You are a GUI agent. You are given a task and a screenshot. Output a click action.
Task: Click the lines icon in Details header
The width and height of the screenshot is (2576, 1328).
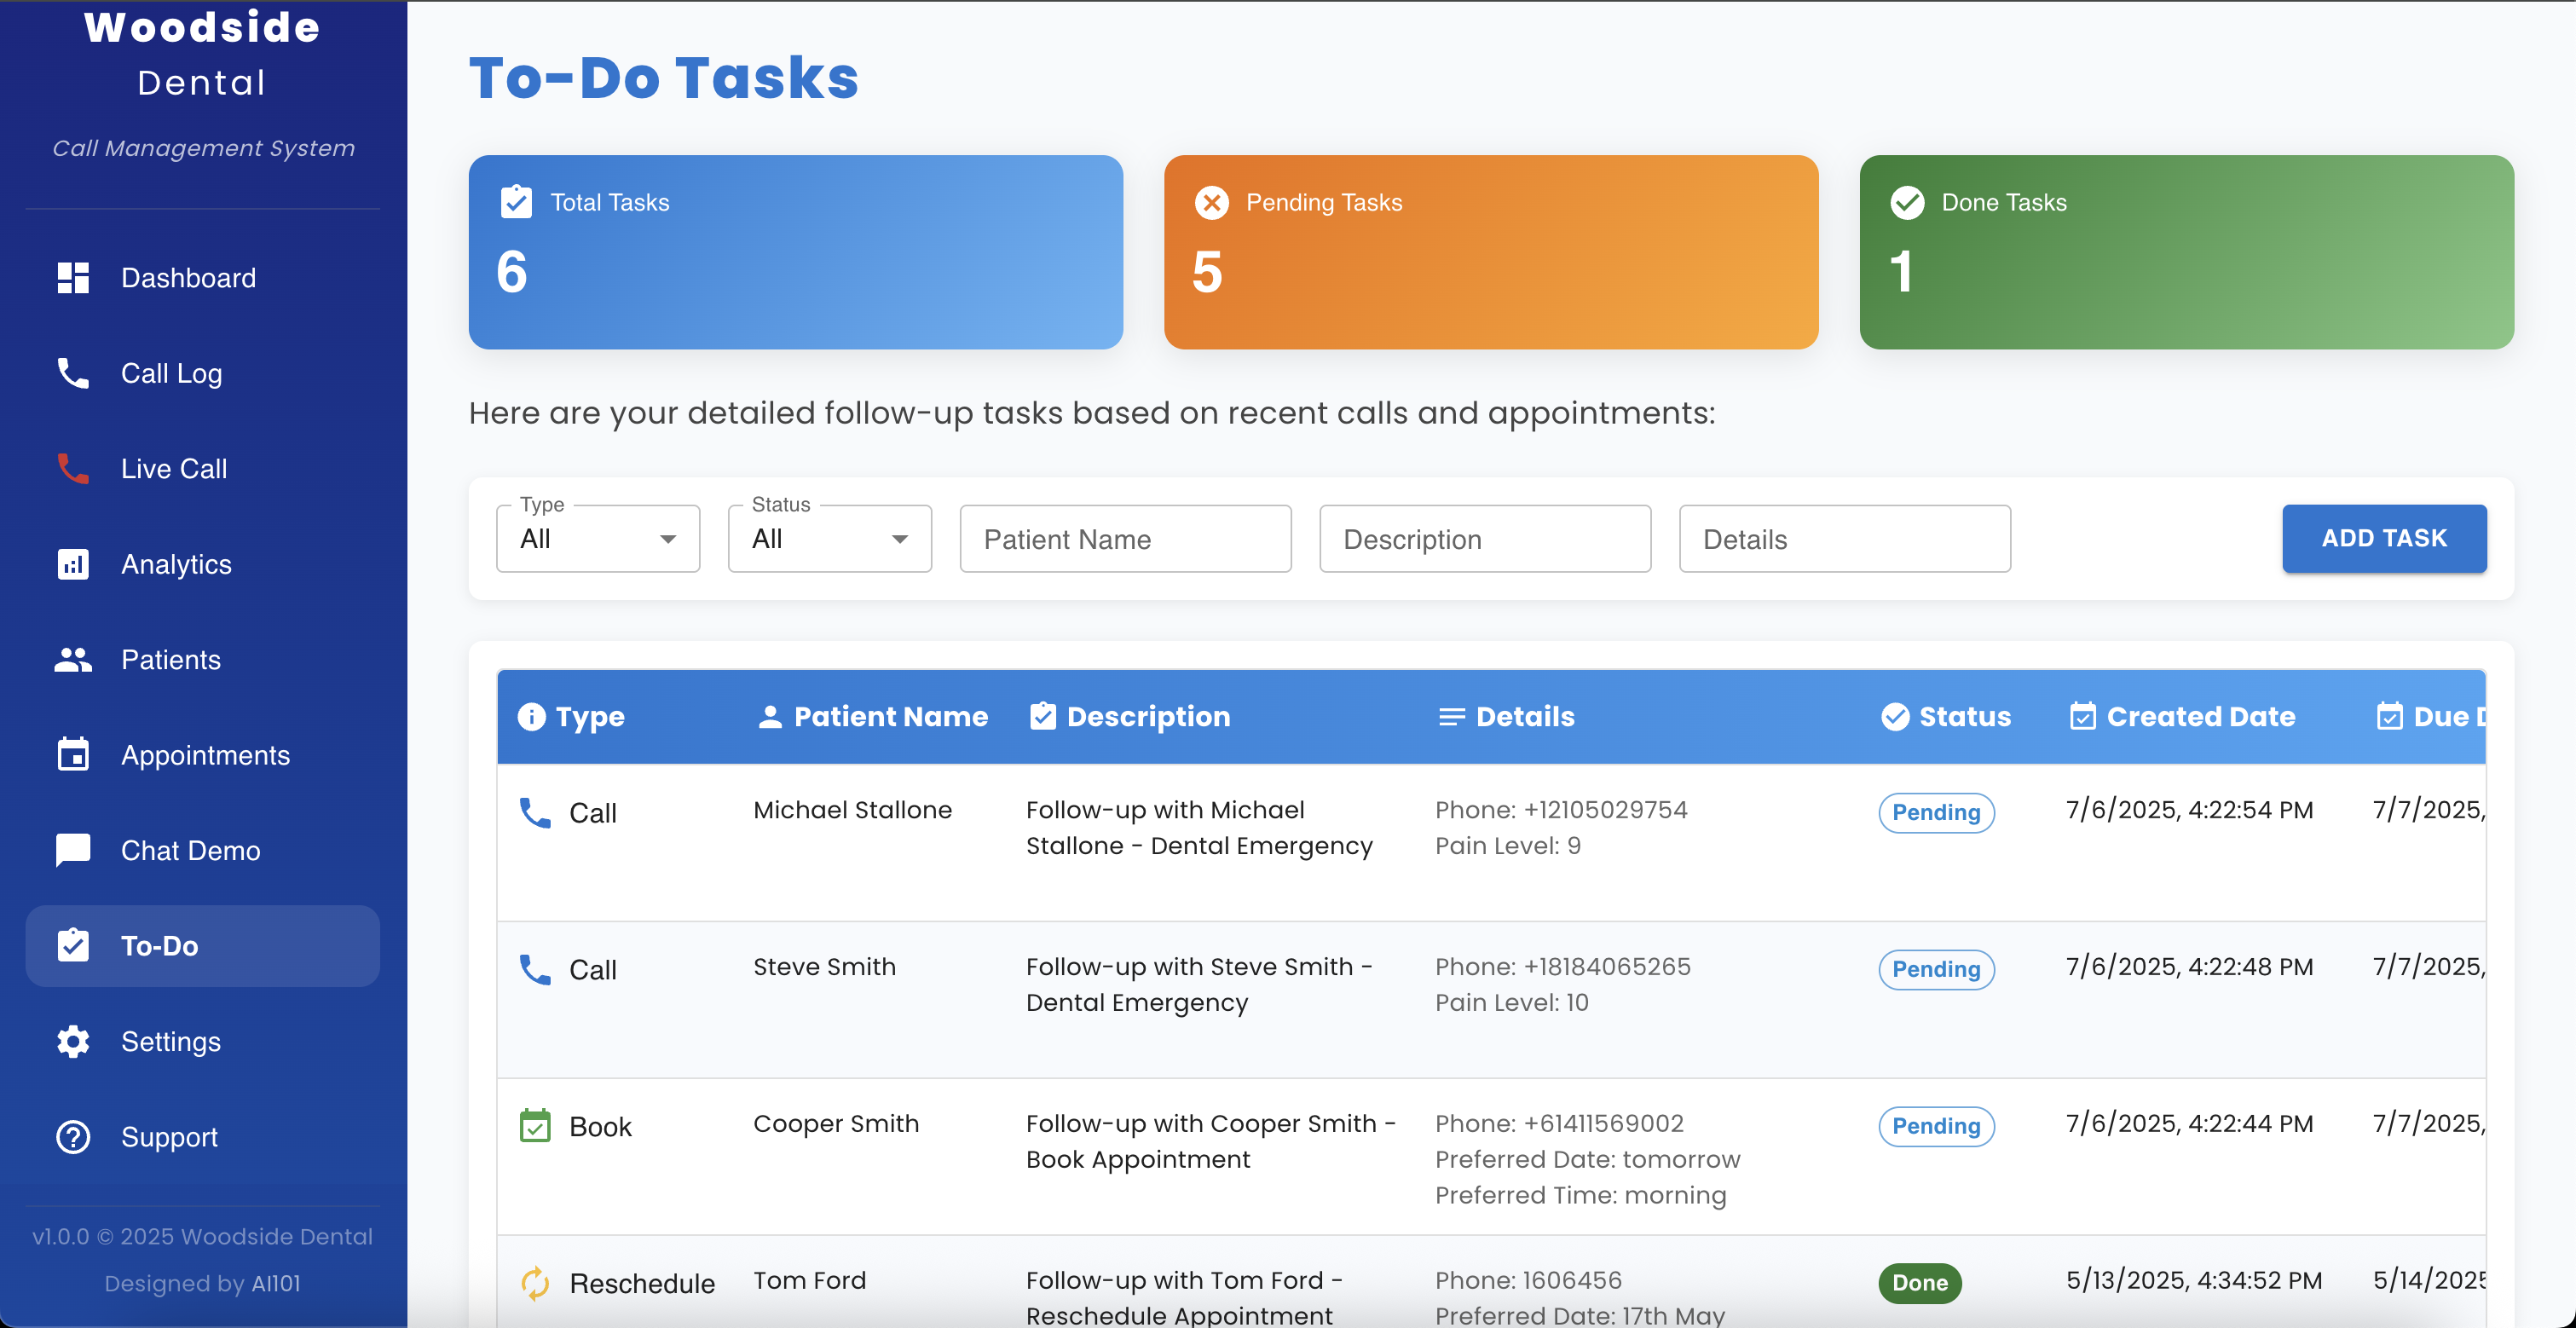[x=1451, y=717]
